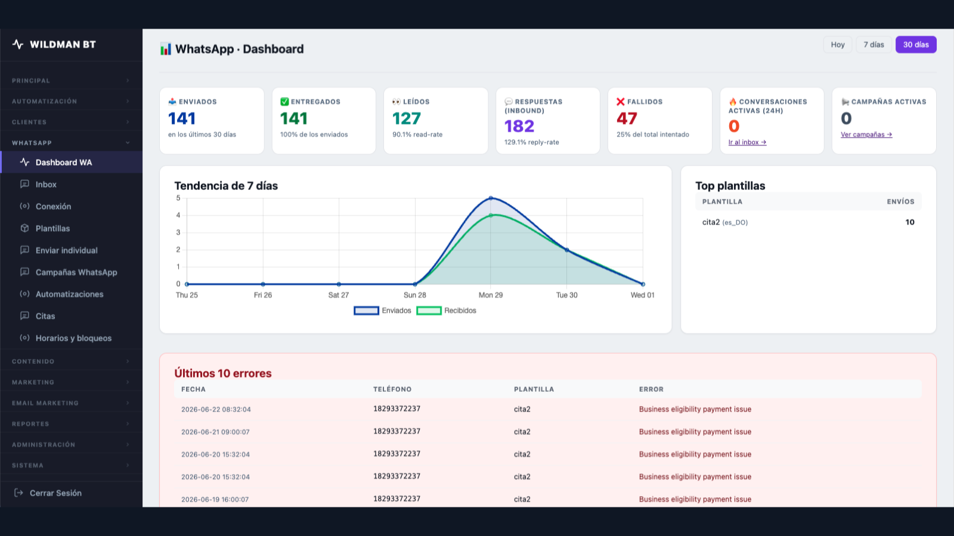
Task: Open Horarios y bloqueos page
Action: click(71, 338)
